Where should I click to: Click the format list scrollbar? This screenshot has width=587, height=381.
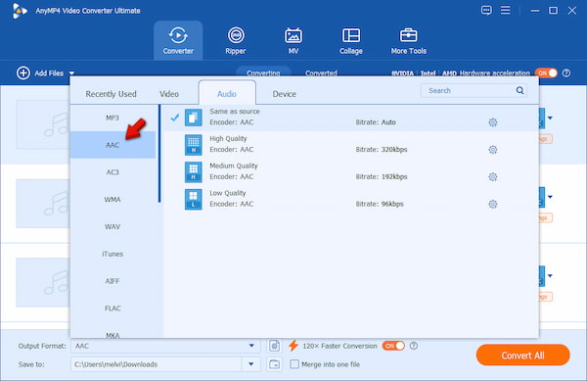[x=159, y=154]
